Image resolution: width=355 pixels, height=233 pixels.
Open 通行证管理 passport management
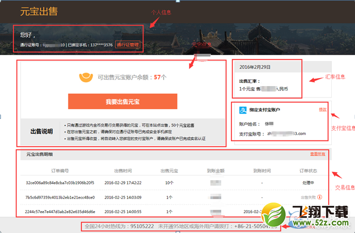tap(128, 45)
